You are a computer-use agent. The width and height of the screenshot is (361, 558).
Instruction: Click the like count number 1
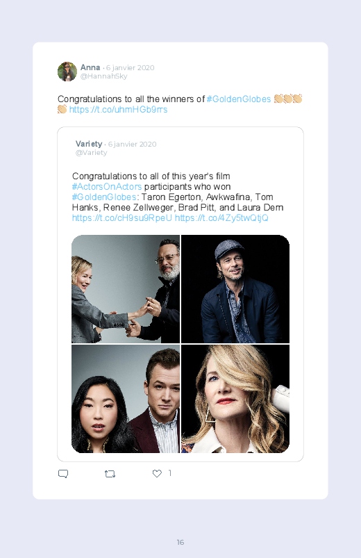[170, 473]
